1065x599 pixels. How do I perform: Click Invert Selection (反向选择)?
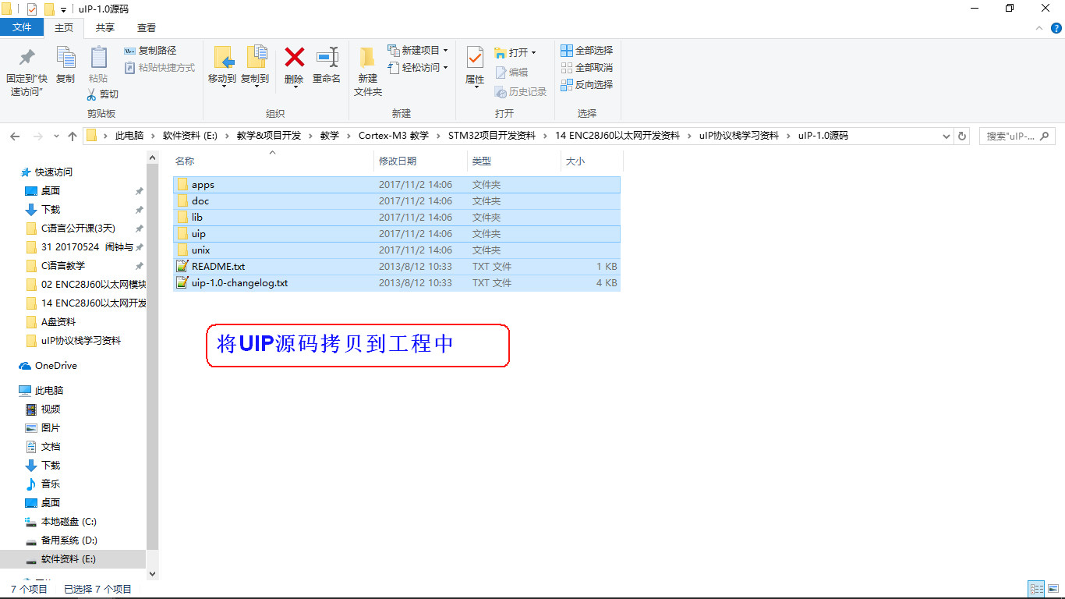coord(587,85)
